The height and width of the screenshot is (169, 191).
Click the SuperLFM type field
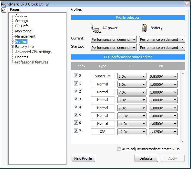103,76
